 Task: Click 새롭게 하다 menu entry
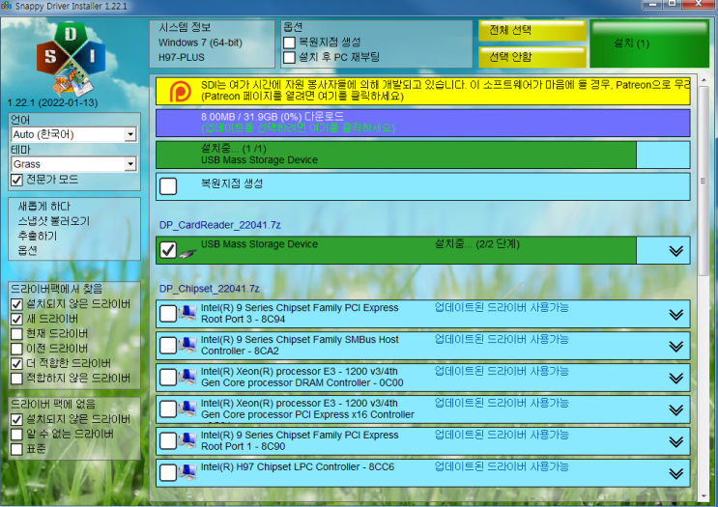(43, 207)
